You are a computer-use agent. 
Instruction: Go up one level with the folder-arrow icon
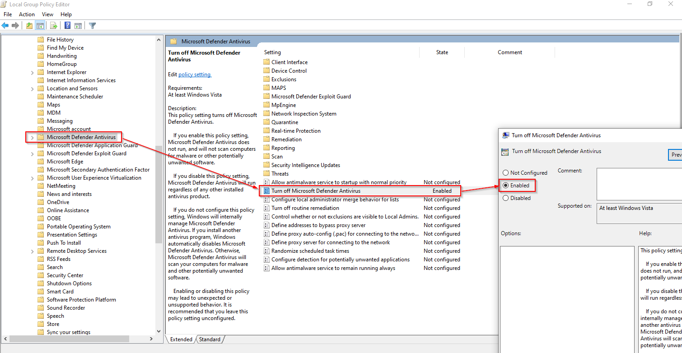[29, 26]
